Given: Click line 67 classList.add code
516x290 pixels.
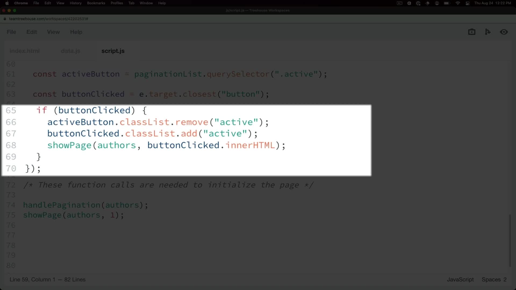Looking at the screenshot, I should [x=152, y=134].
